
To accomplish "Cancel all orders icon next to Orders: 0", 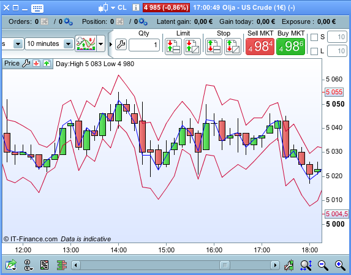I will click(x=45, y=21).
